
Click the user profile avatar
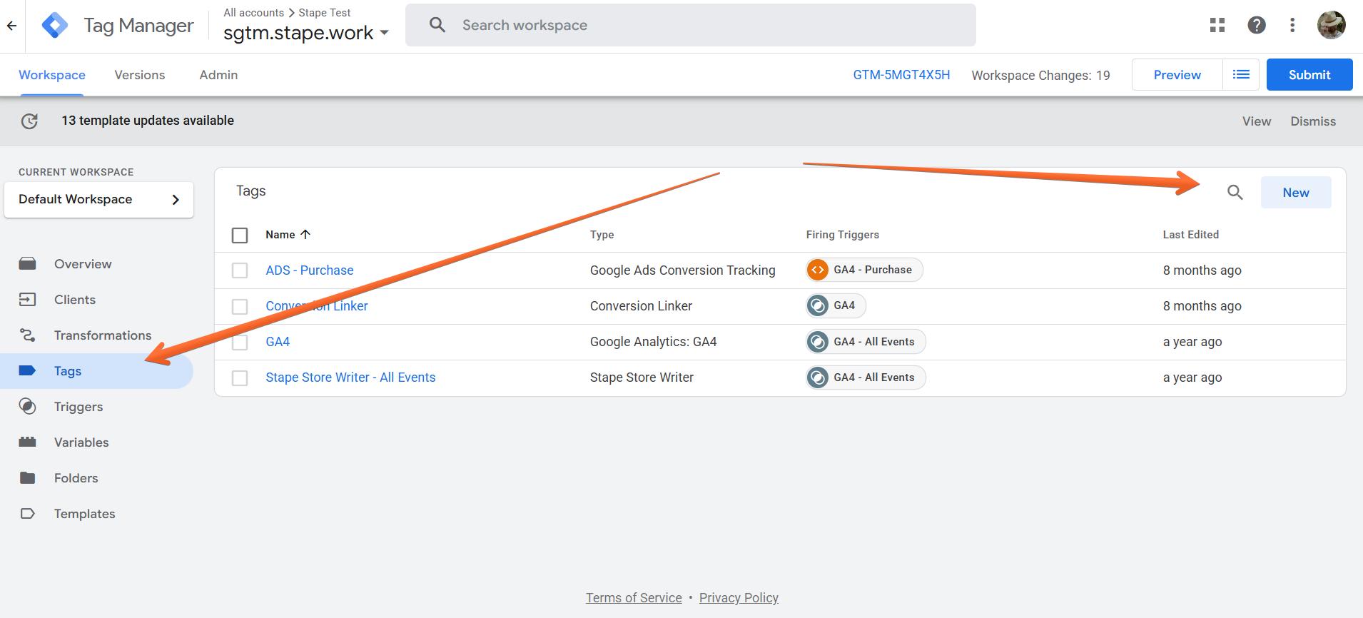click(1331, 25)
